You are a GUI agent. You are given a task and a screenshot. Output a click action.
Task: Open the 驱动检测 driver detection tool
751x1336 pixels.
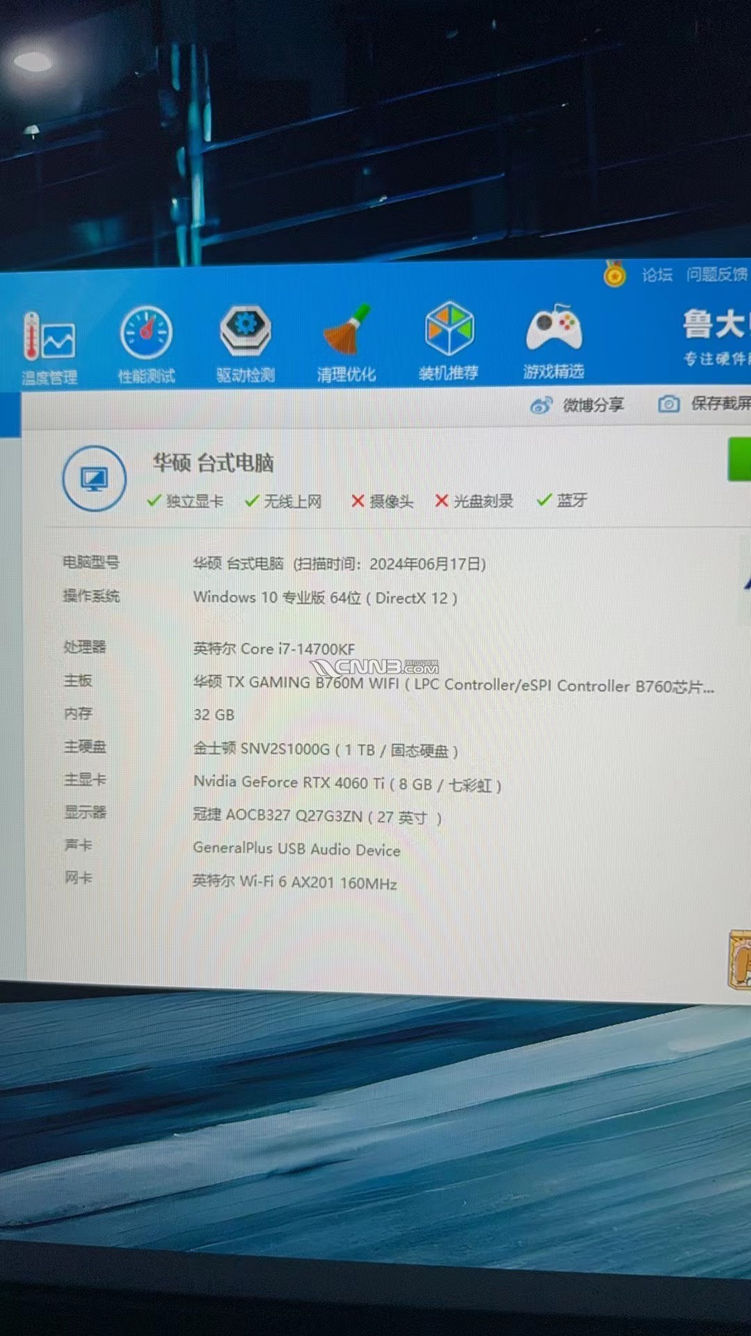245,344
